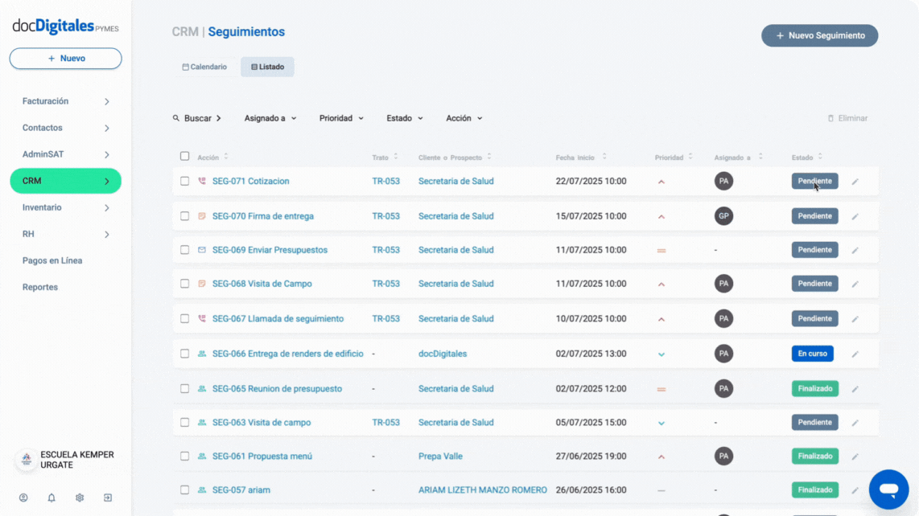
Task: Click the Eliminar button
Action: tap(847, 118)
